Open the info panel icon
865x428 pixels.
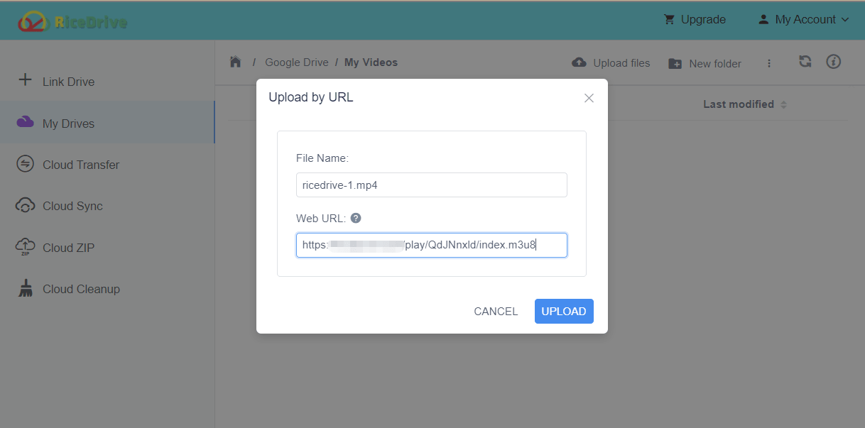pos(833,62)
